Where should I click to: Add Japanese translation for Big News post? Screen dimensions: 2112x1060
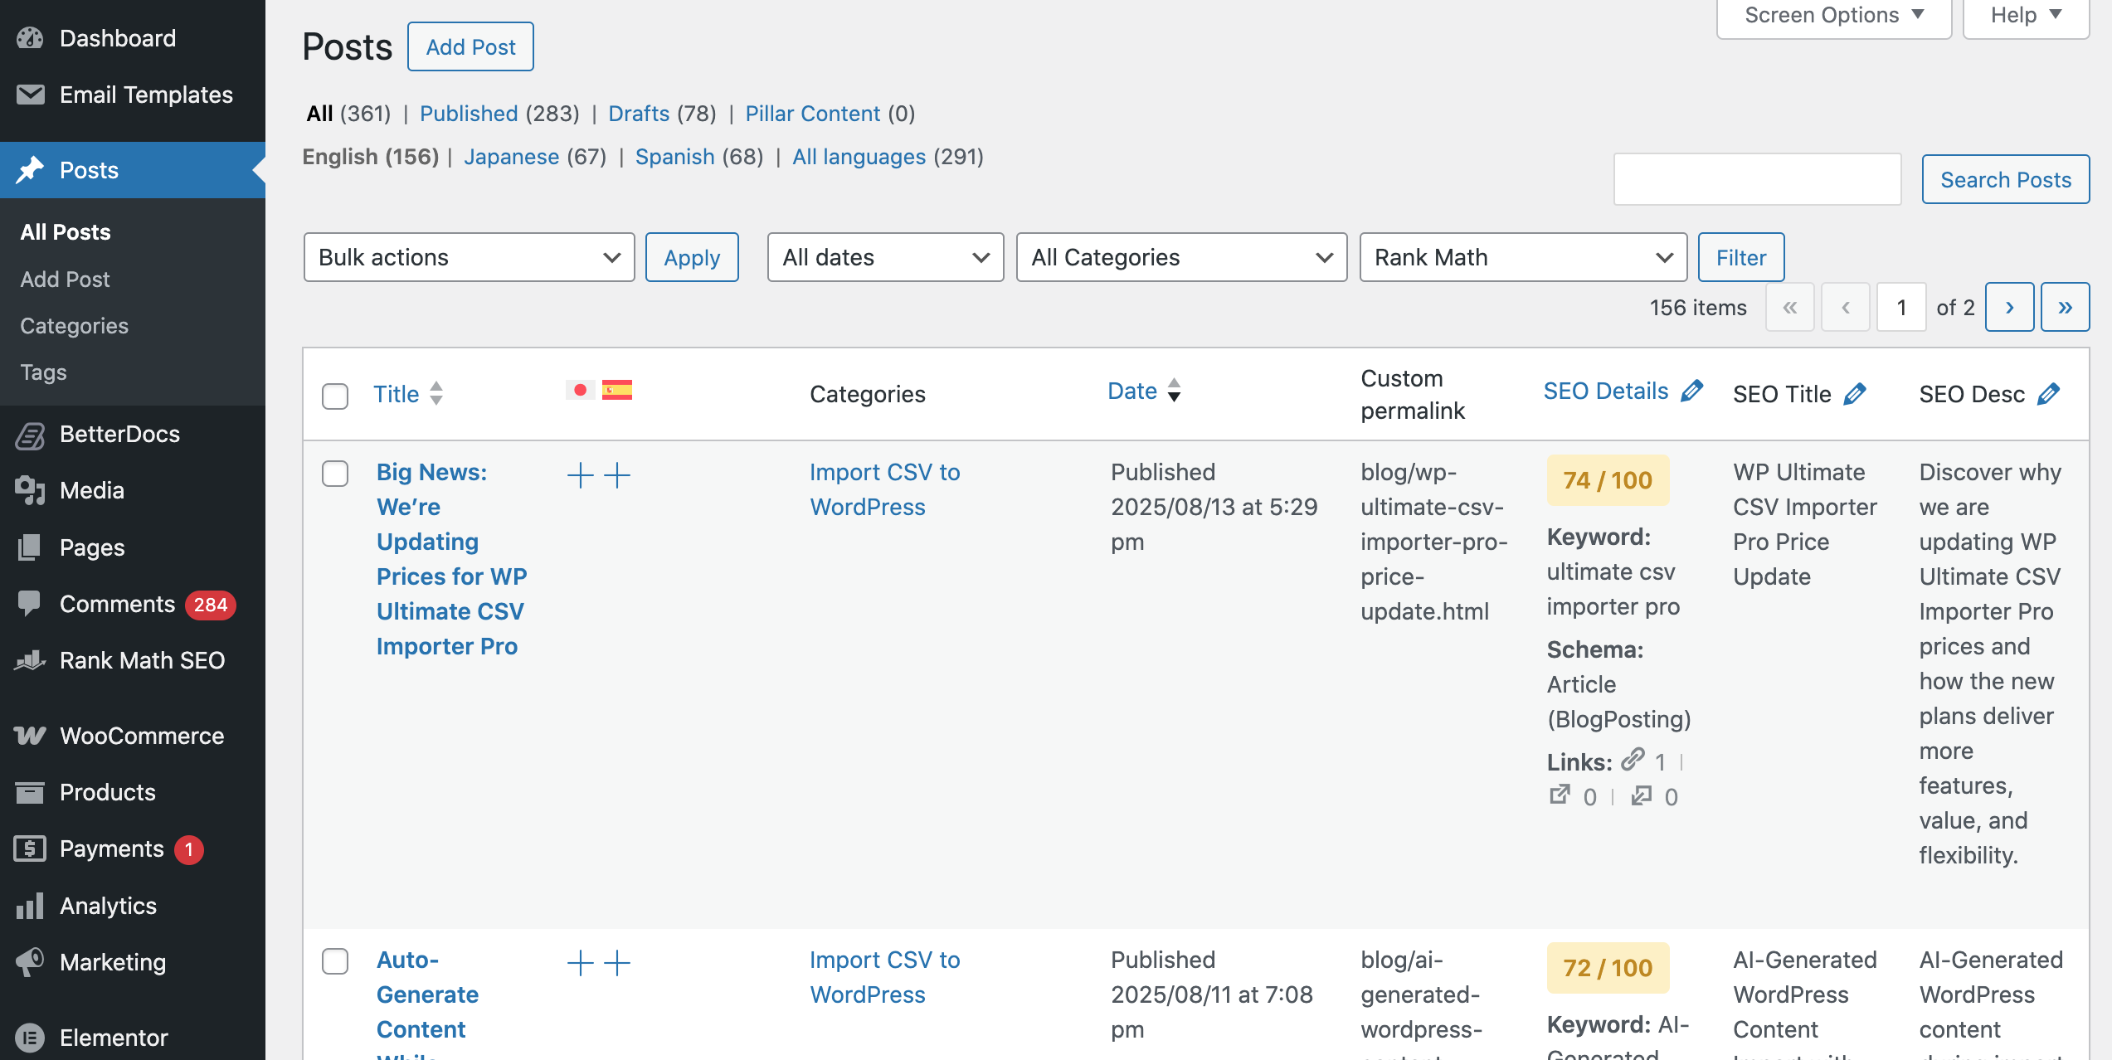pyautogui.click(x=581, y=475)
